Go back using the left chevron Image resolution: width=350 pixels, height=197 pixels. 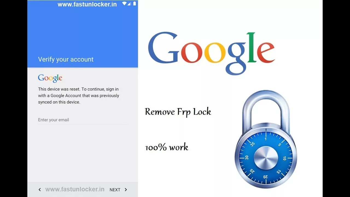click(x=40, y=190)
